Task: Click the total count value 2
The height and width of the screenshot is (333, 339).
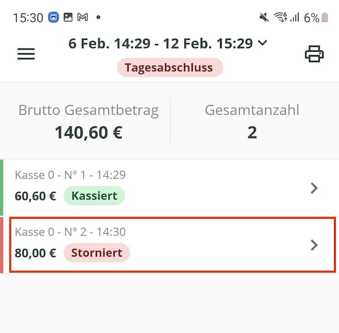Action: click(252, 132)
